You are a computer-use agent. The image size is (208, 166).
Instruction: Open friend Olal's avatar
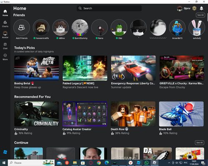point(119,27)
